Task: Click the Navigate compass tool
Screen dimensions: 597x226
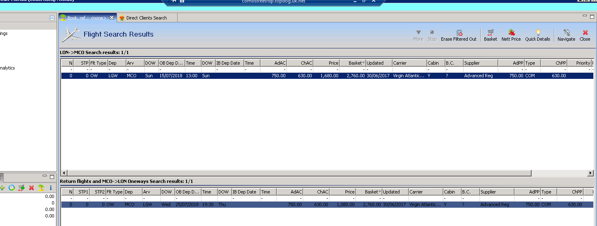Action: tap(566, 35)
